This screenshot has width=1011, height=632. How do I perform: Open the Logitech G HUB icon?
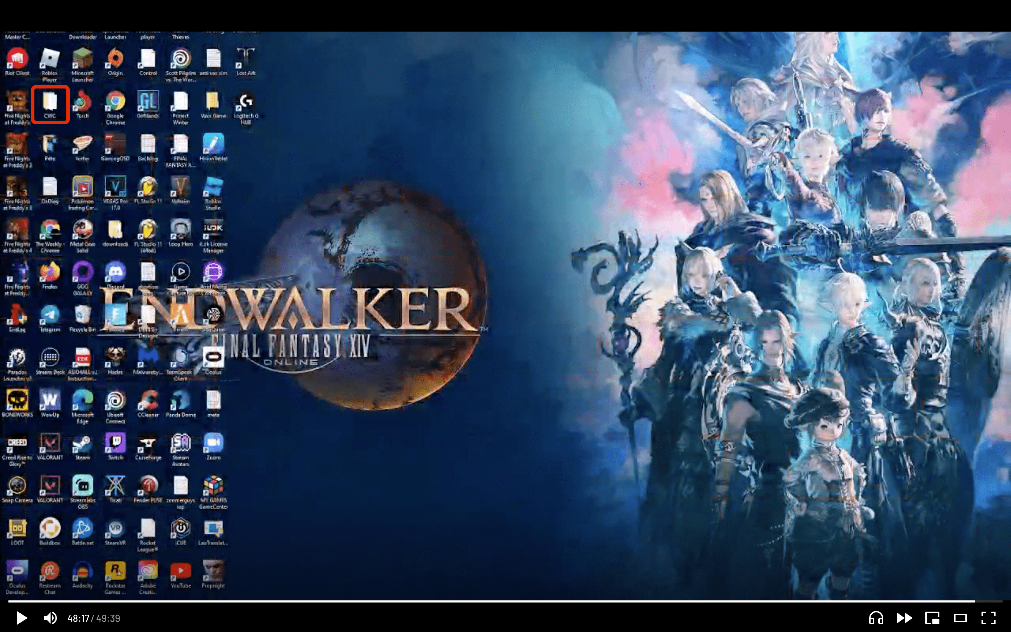pos(246,108)
